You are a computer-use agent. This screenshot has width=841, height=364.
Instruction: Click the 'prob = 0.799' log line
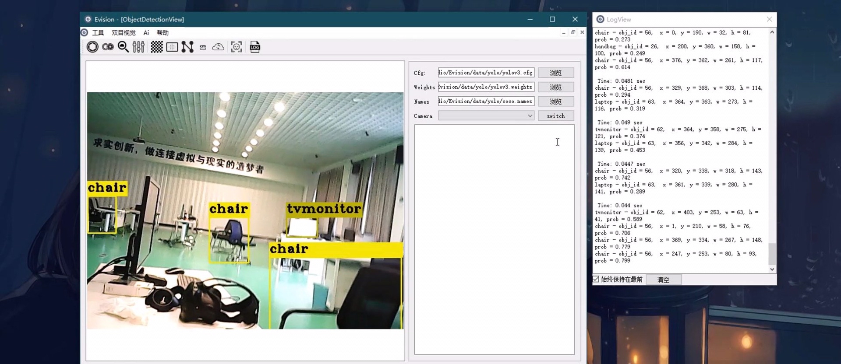click(612, 261)
